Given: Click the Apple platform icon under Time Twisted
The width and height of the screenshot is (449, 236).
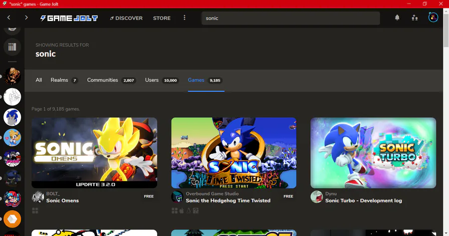Looking at the screenshot, I should (182, 211).
